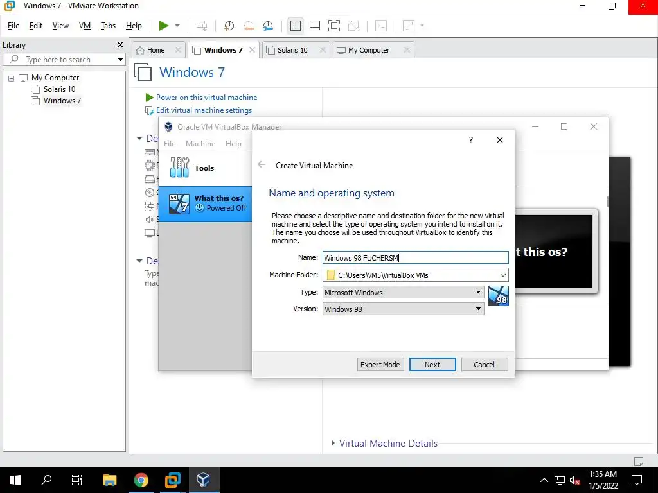The height and width of the screenshot is (493, 658).
Task: Open VMware Edit menu
Action: tap(36, 26)
